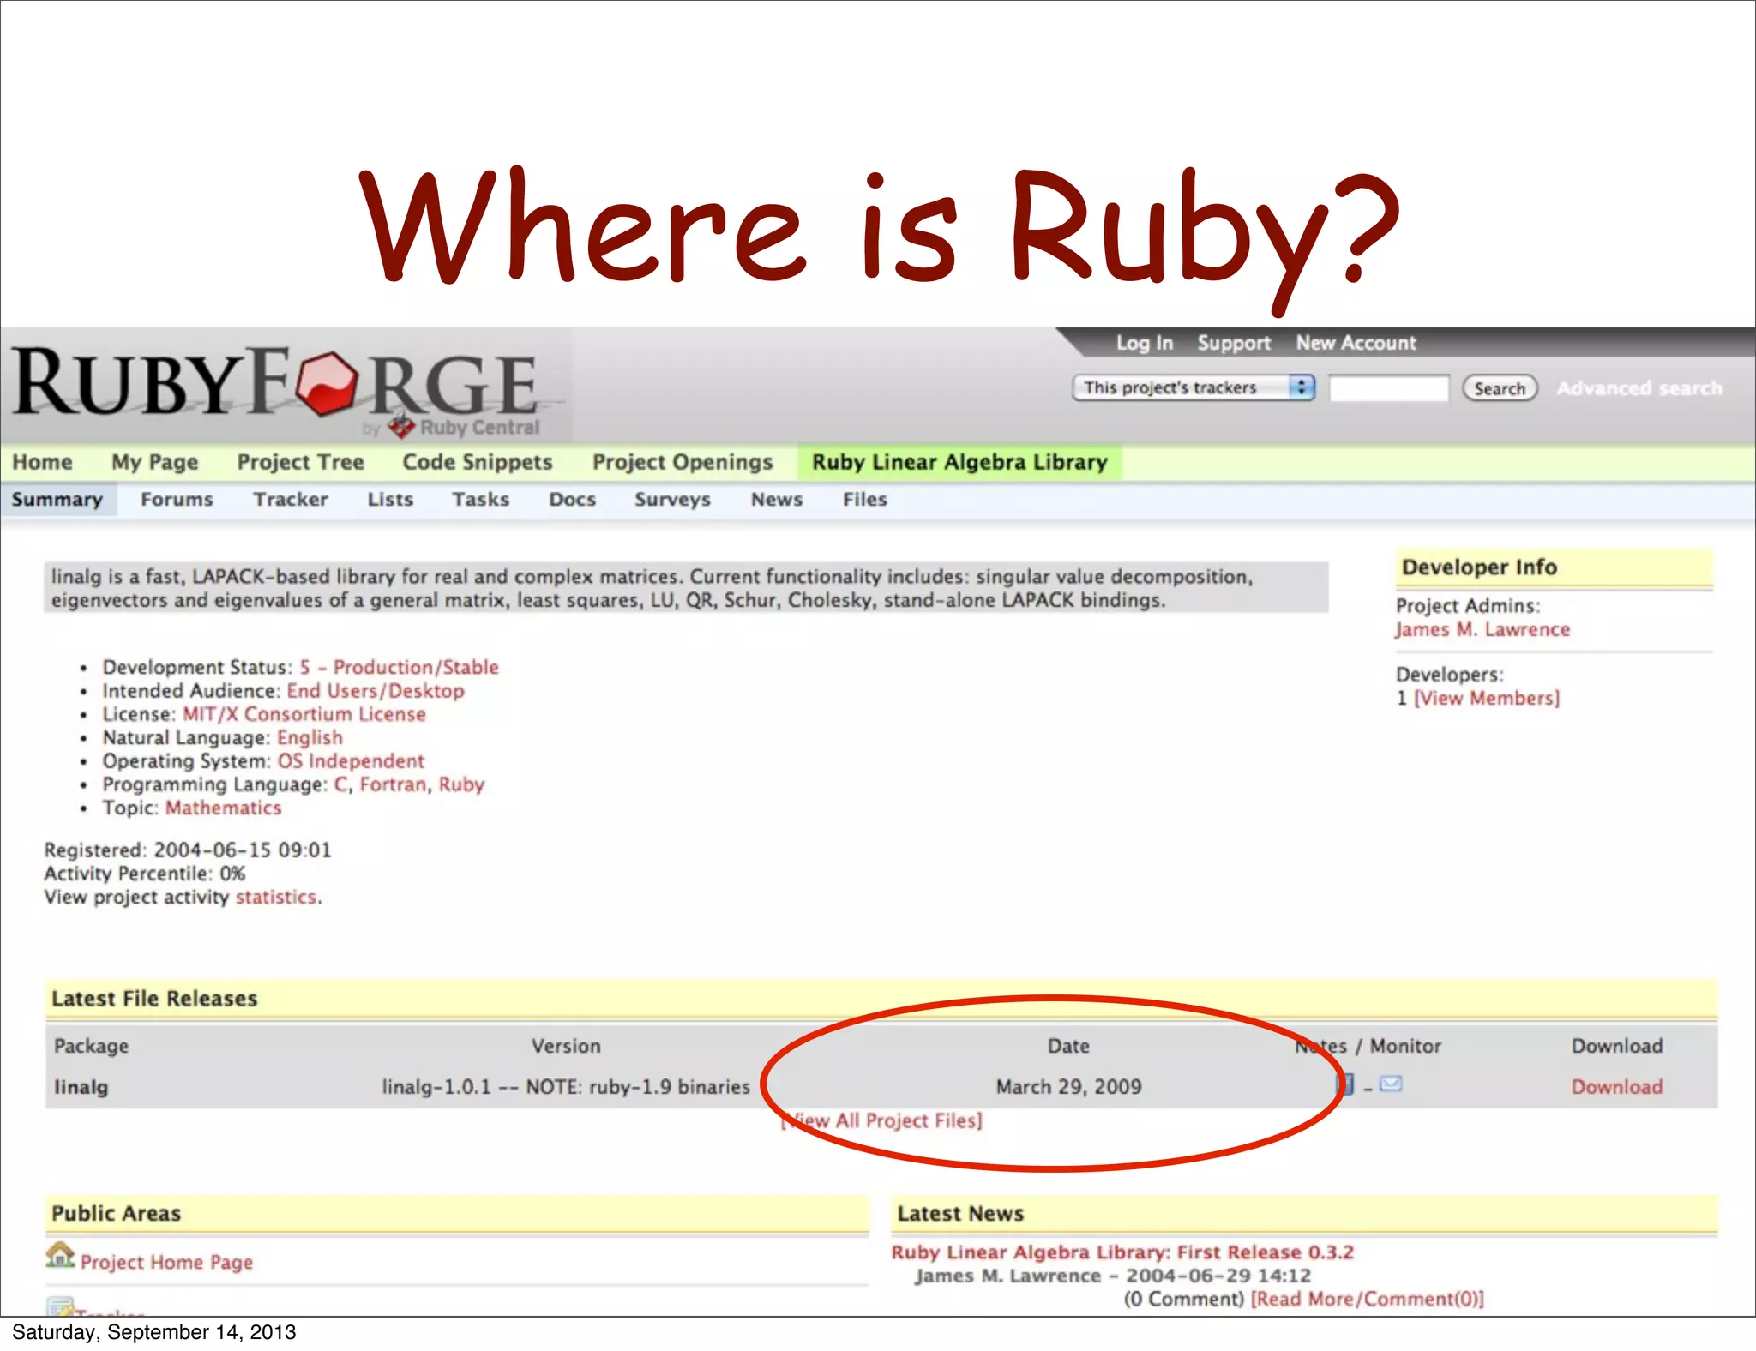Viewport: 1756px width, 1351px height.
Task: Click Log In in top bar
Action: pyautogui.click(x=1144, y=343)
